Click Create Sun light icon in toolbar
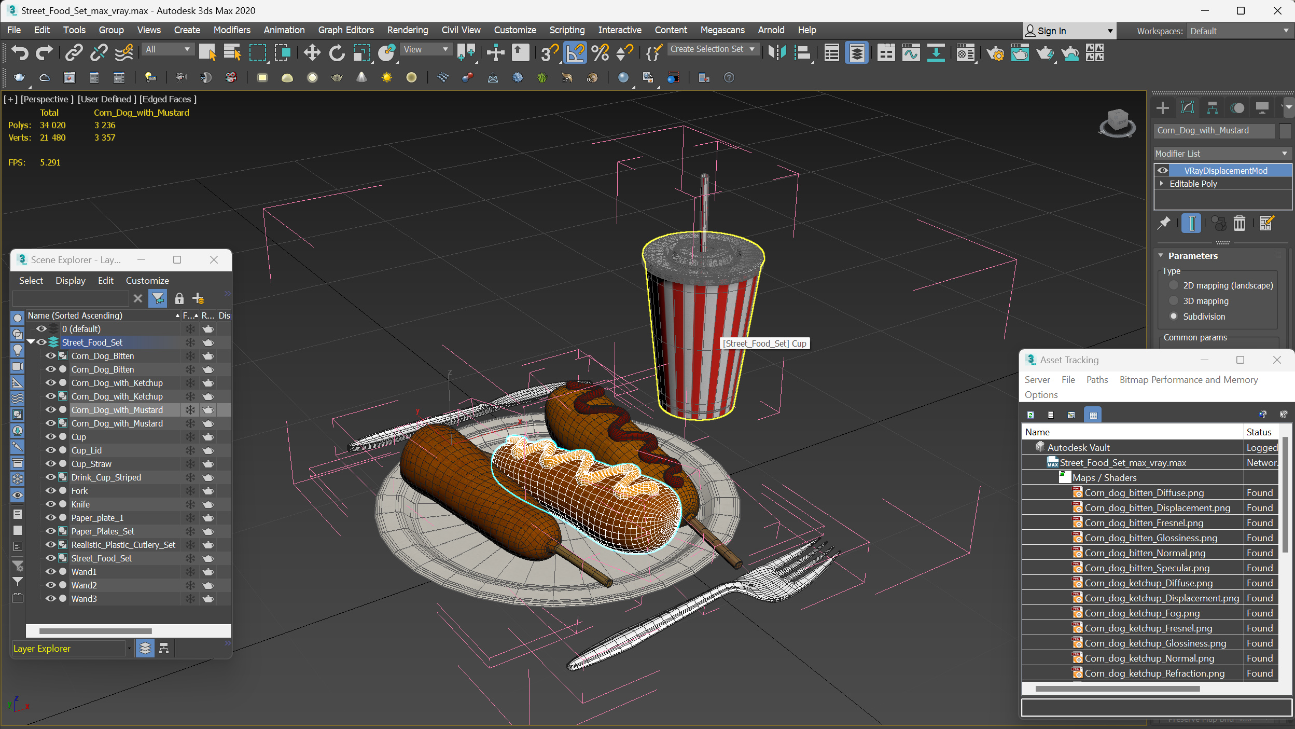This screenshot has width=1295, height=729. click(x=386, y=77)
